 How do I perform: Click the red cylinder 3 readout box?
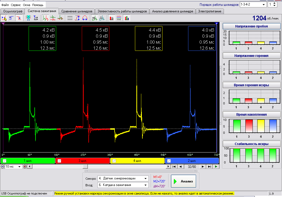coord(96,38)
